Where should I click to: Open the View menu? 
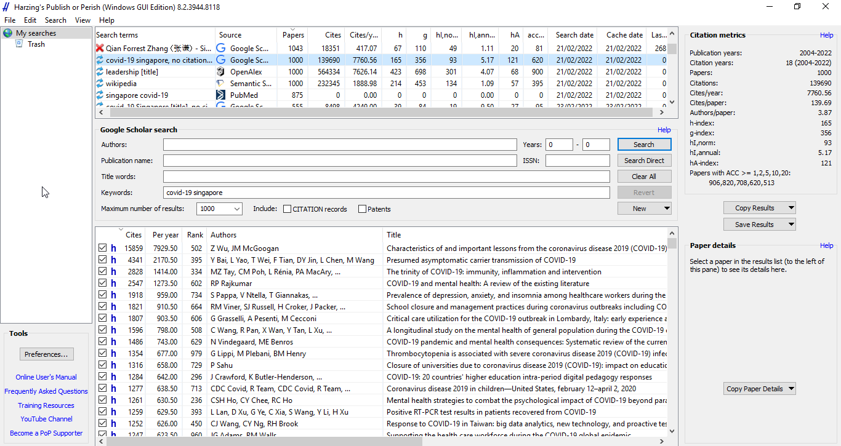[x=82, y=20]
